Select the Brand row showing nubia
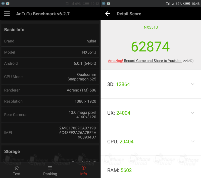The width and height of the screenshot is (201, 178). pyautogui.click(x=50, y=41)
